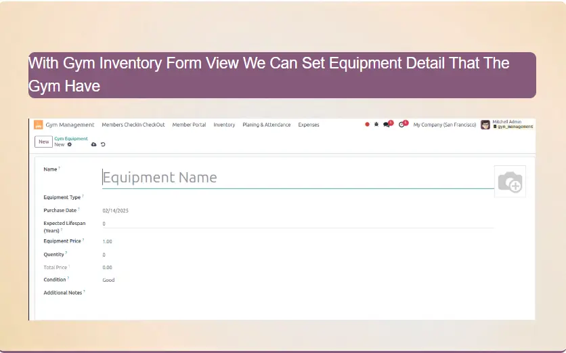The height and width of the screenshot is (353, 566).
Task: Open the Planing & Attendance menu
Action: [267, 125]
